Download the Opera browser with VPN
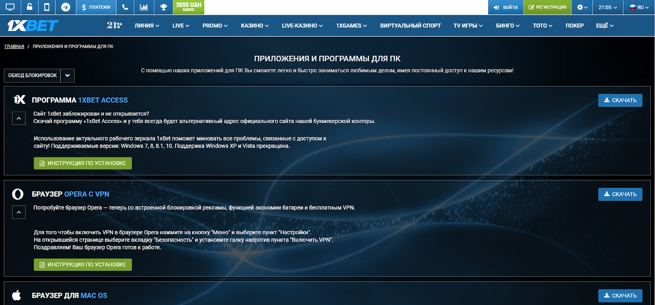 pos(620,194)
